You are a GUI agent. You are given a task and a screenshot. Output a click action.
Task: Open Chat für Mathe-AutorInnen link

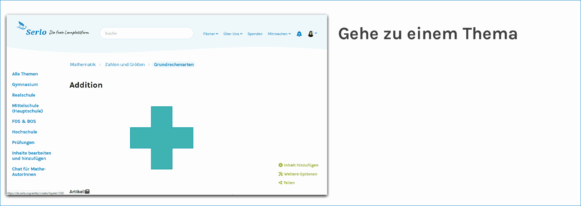pyautogui.click(x=29, y=172)
